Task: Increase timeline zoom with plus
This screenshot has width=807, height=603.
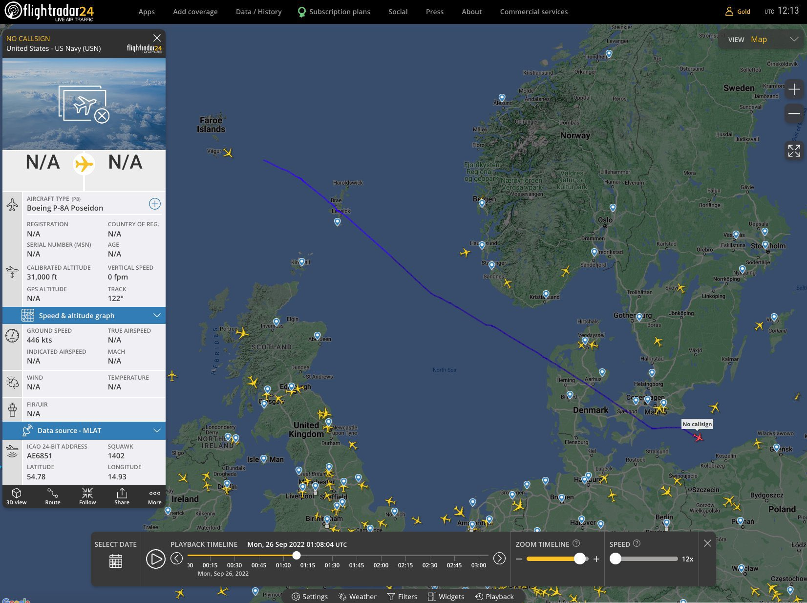Action: [x=596, y=559]
